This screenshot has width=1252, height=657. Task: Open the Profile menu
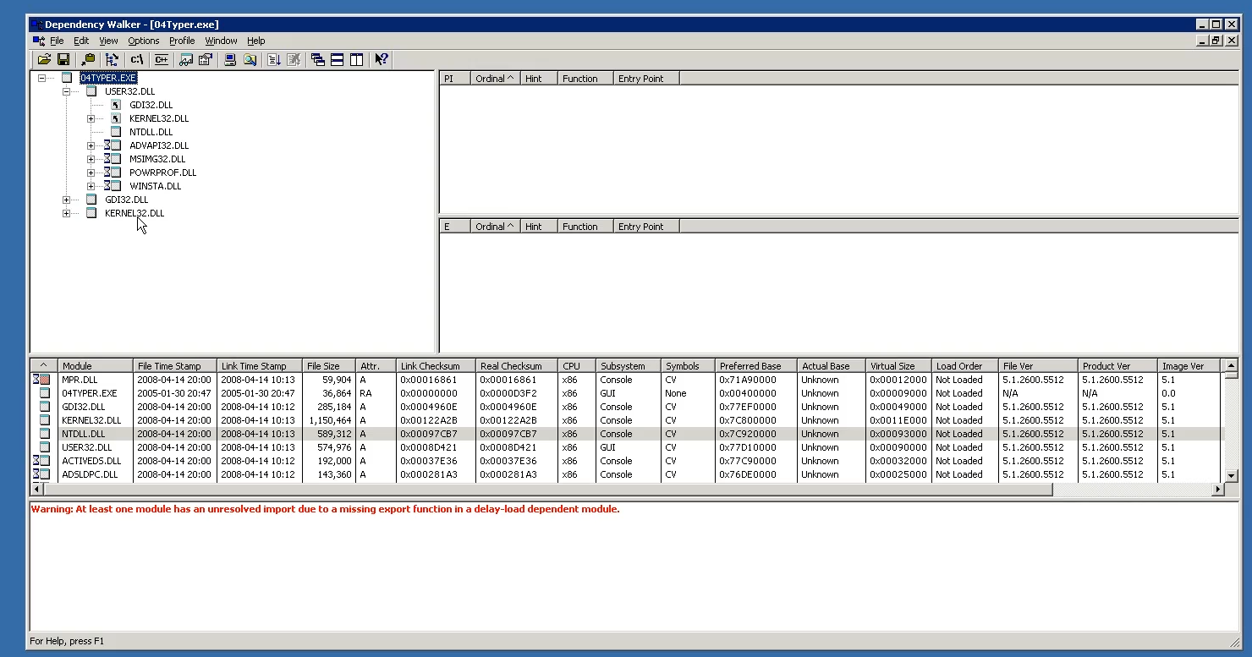click(x=182, y=41)
